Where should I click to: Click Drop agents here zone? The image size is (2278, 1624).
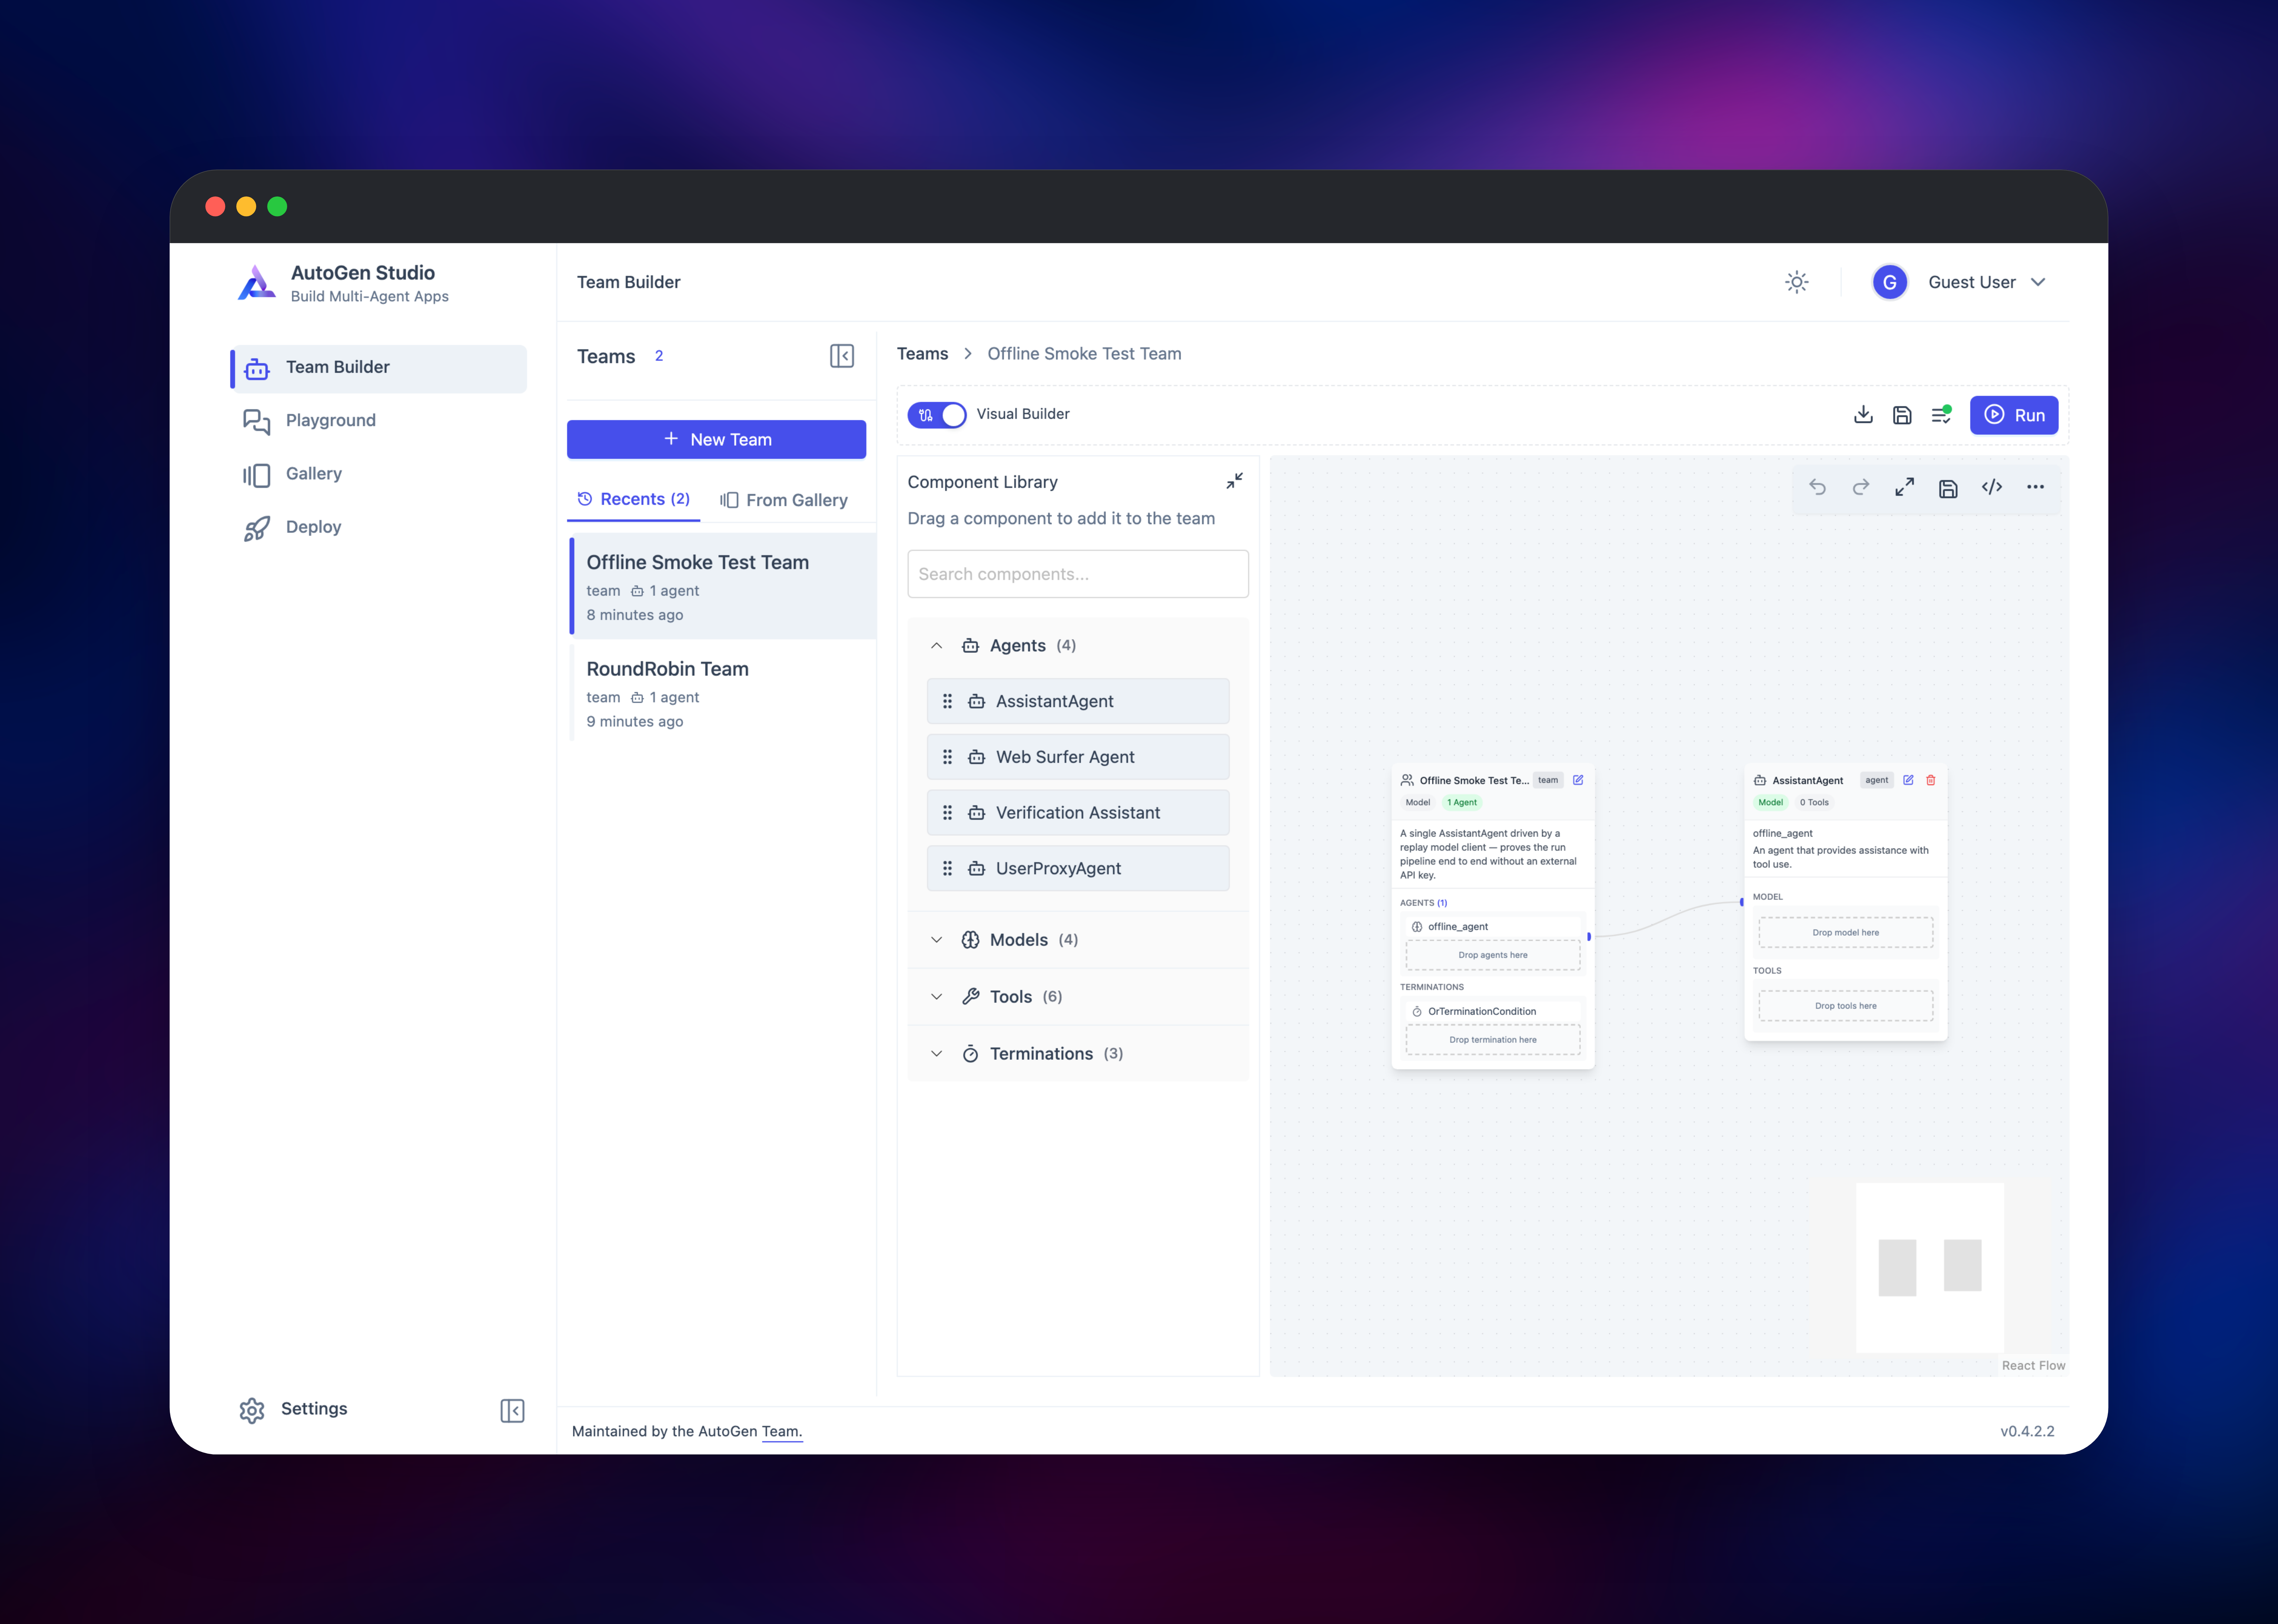(x=1493, y=955)
